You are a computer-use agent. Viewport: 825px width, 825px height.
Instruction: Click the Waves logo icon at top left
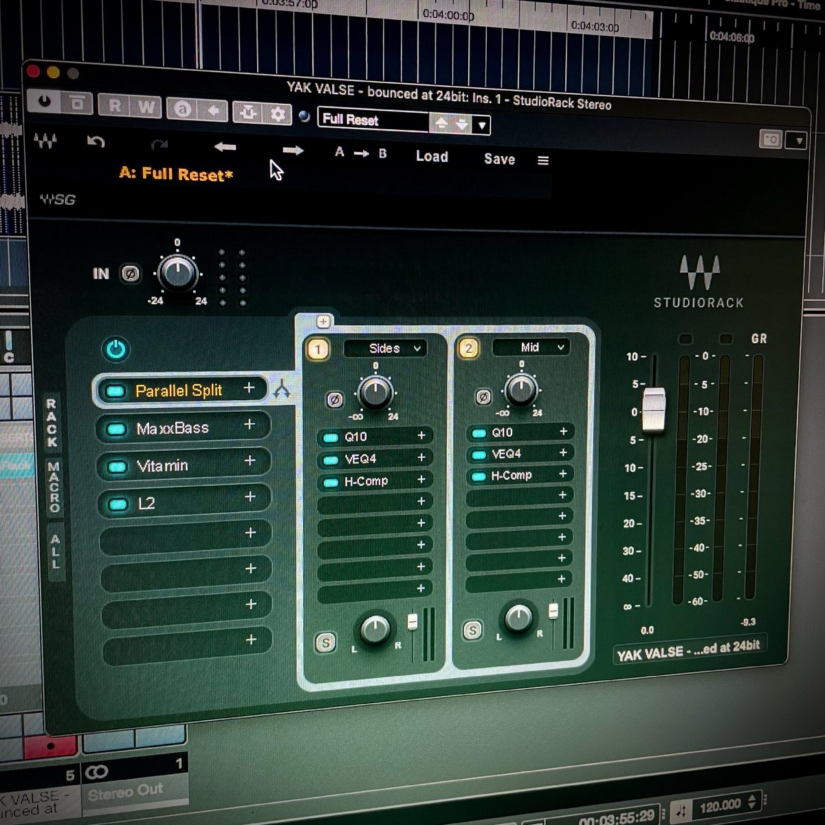[45, 141]
